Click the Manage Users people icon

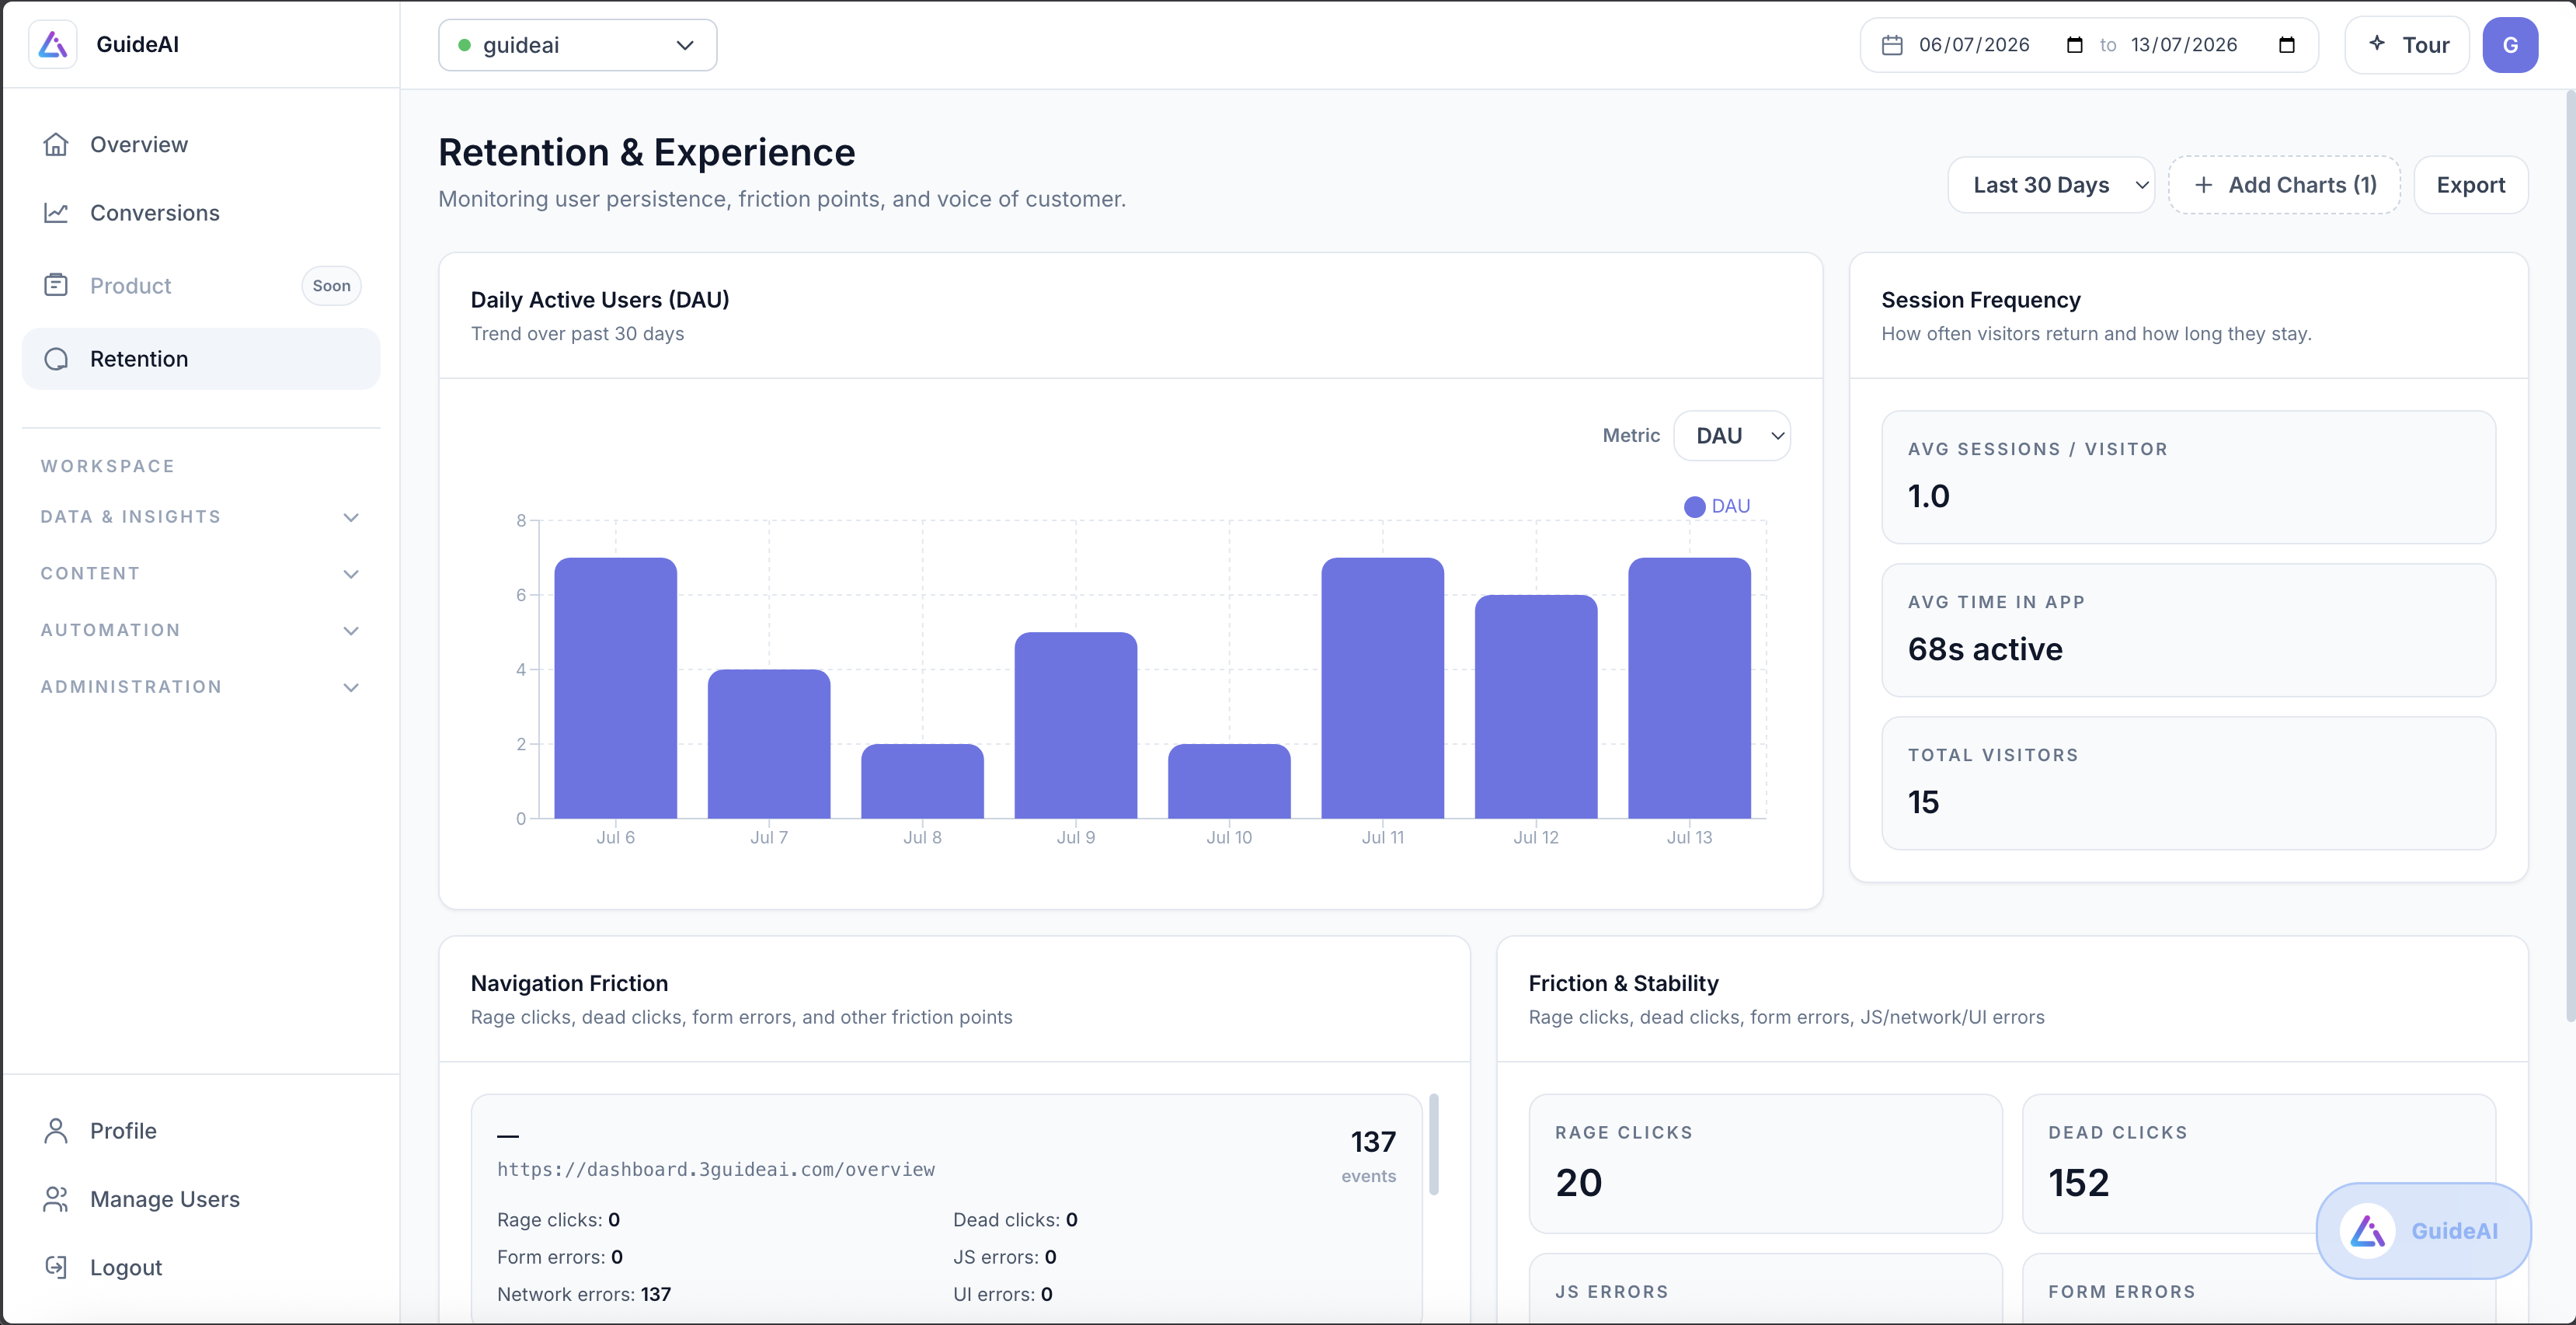[x=56, y=1199]
